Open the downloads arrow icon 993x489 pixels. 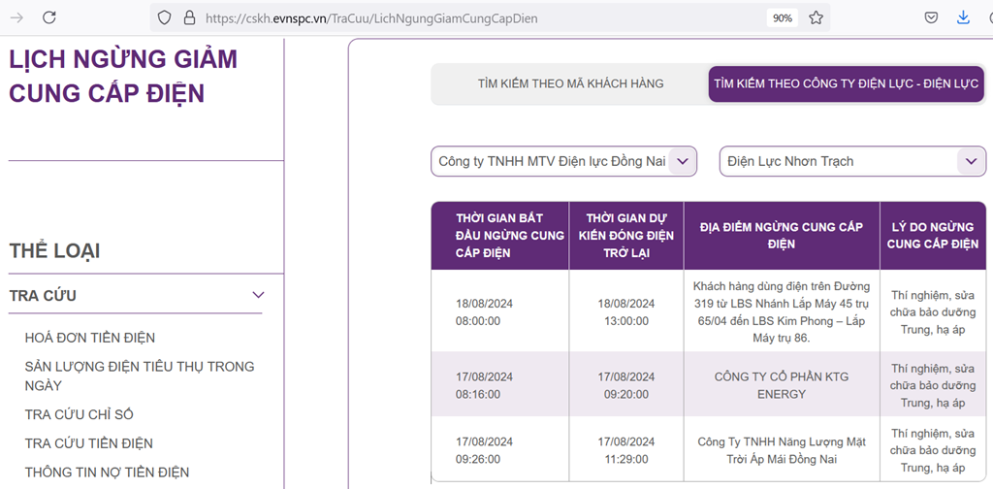pyautogui.click(x=963, y=17)
